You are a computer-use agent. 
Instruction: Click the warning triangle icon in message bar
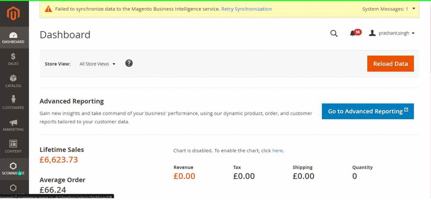tap(48, 9)
